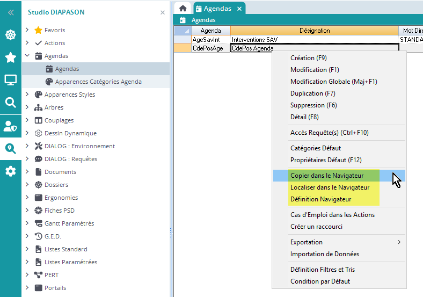Click the Désignation column header
Viewport: 423px width, 297px height.
314,31
